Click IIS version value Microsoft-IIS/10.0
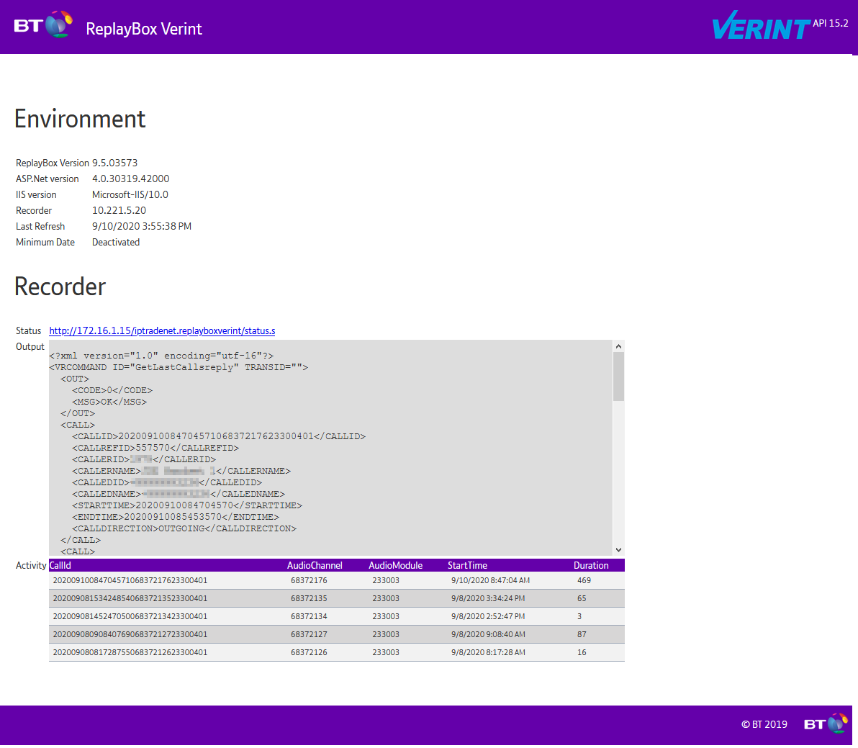Viewport: 858px width, 748px height. (130, 195)
